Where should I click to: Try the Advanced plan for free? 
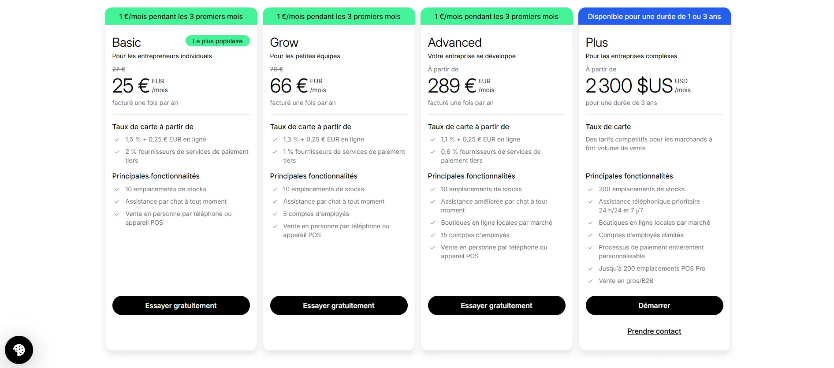click(x=496, y=305)
